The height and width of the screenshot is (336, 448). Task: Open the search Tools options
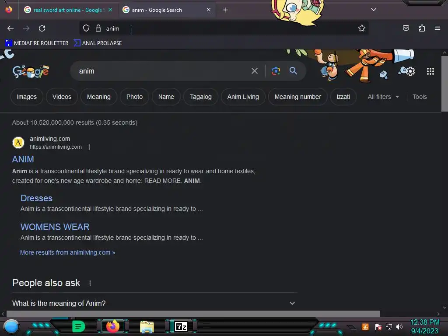(x=420, y=97)
